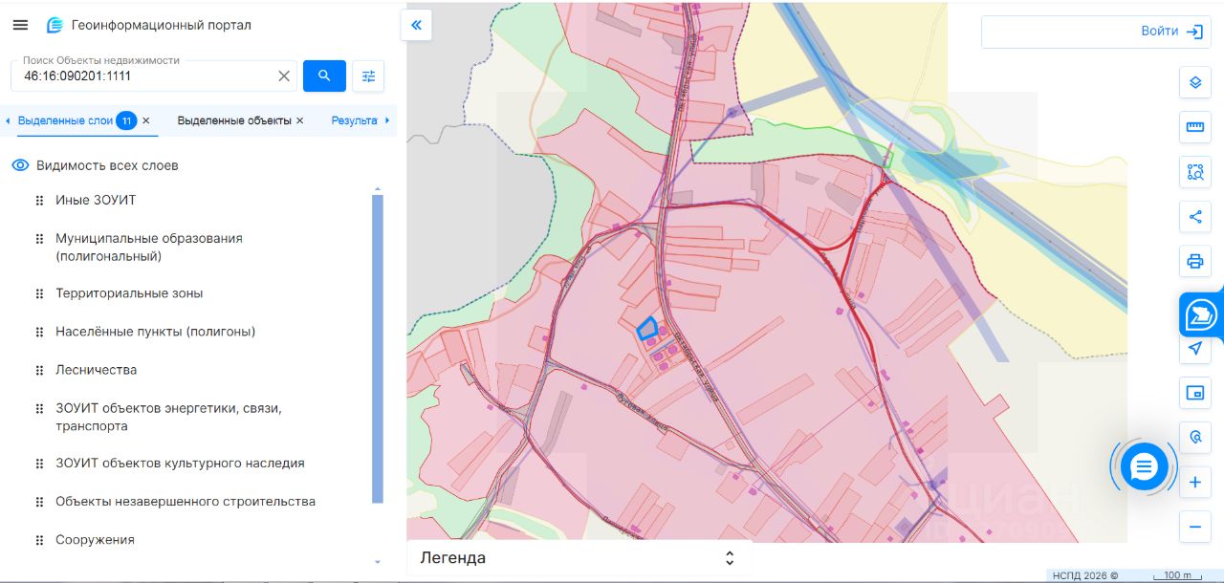Open the hamburger main menu
This screenshot has width=1224, height=583.
[x=20, y=25]
